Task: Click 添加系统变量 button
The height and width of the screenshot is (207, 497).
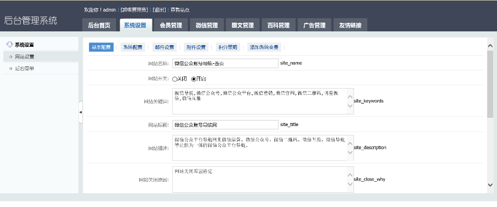Action: coord(264,47)
